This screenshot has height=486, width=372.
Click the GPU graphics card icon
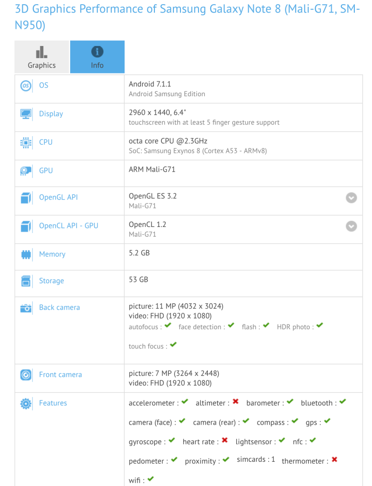(x=26, y=171)
